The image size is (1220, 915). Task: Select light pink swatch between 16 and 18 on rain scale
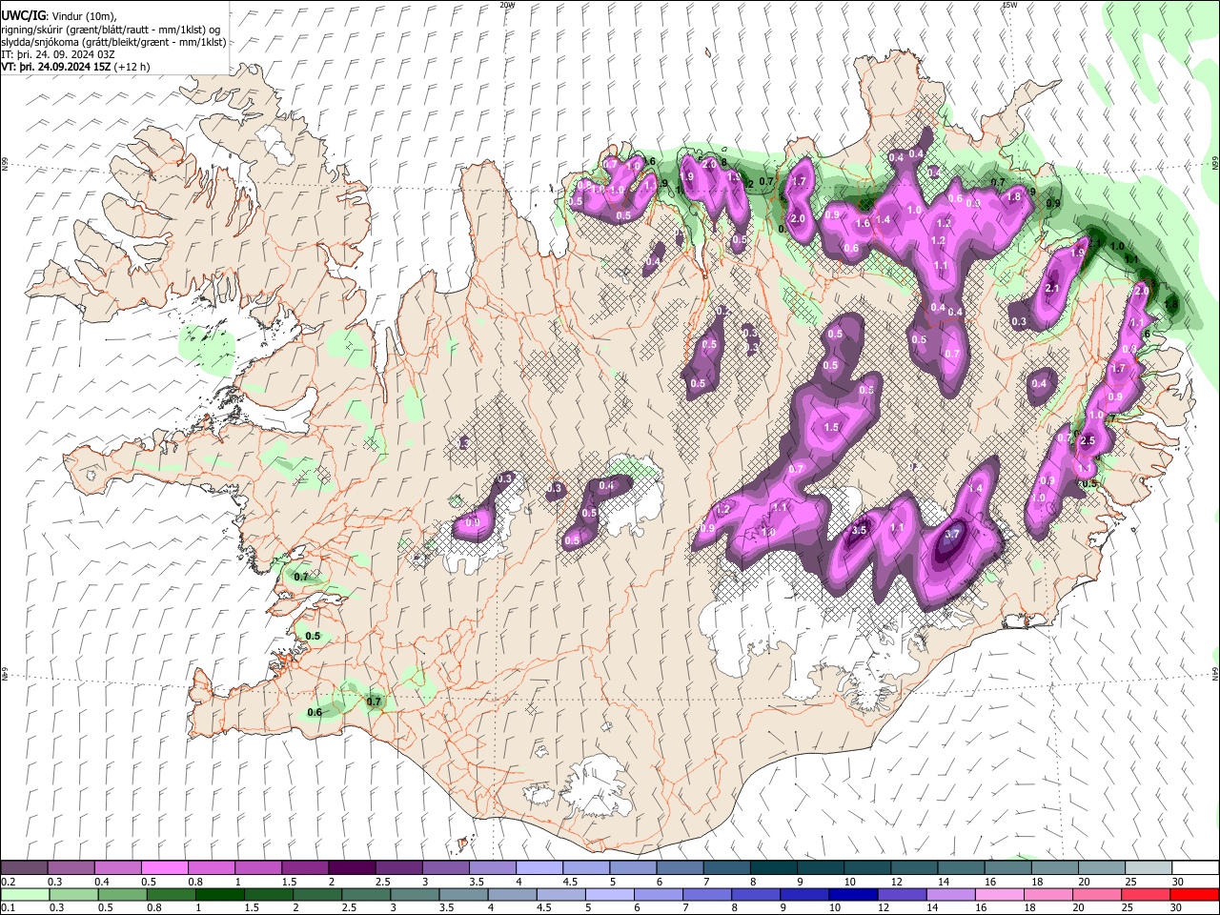pyautogui.click(x=1000, y=894)
